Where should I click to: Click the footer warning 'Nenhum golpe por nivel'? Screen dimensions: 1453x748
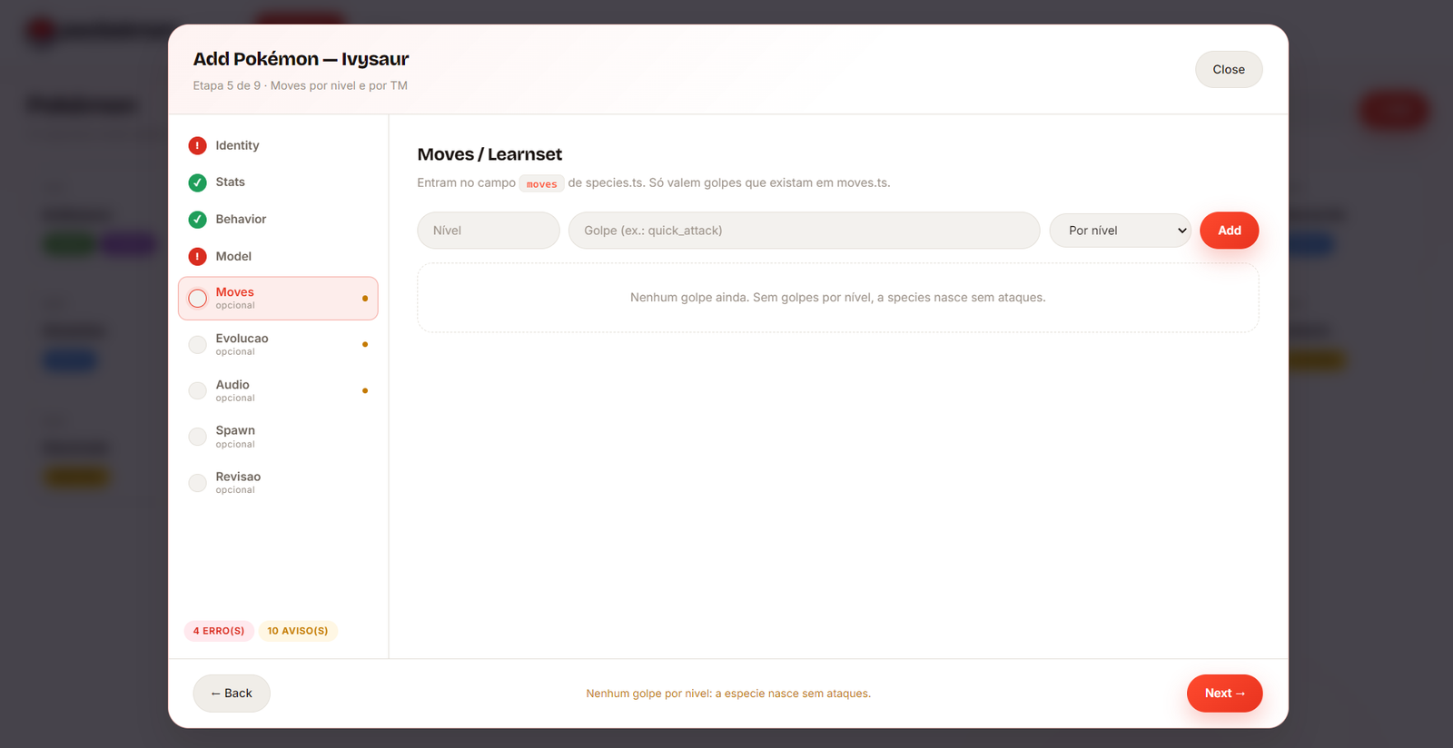pos(728,694)
